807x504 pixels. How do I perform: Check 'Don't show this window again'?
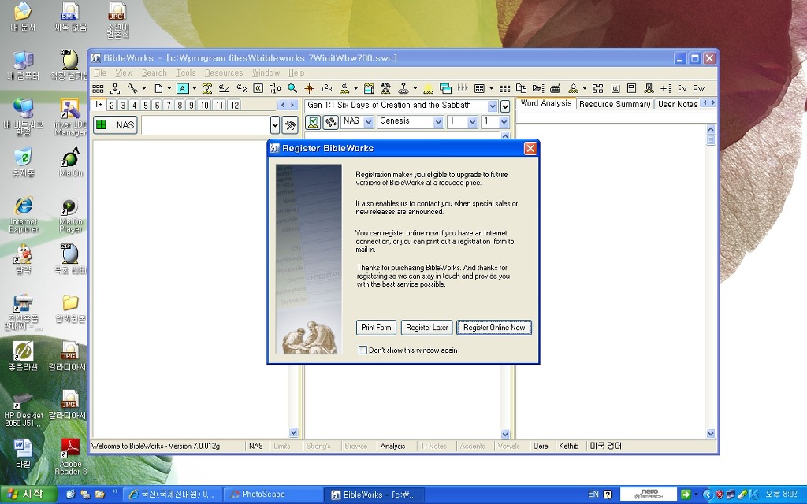point(363,350)
